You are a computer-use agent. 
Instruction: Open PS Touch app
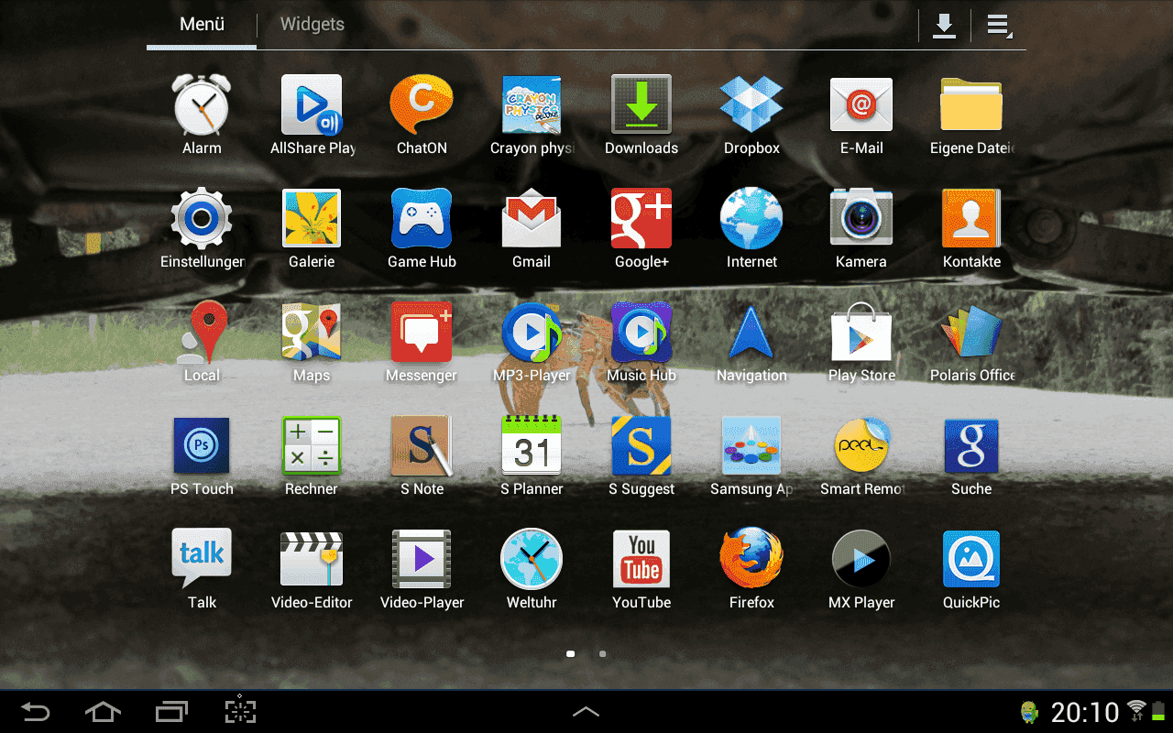(202, 456)
